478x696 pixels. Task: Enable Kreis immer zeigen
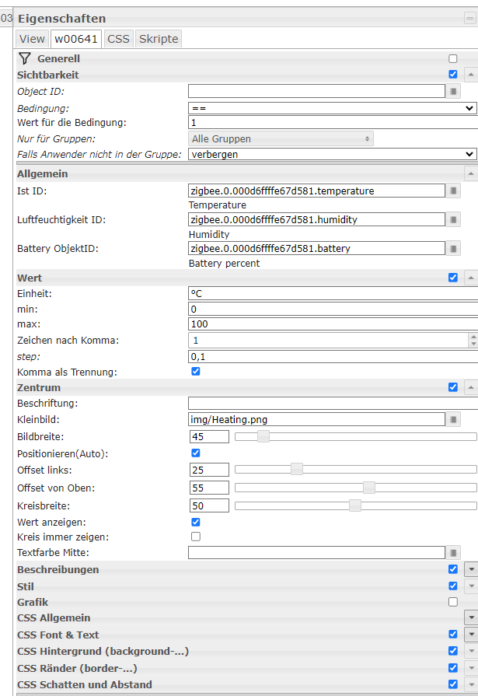point(196,537)
